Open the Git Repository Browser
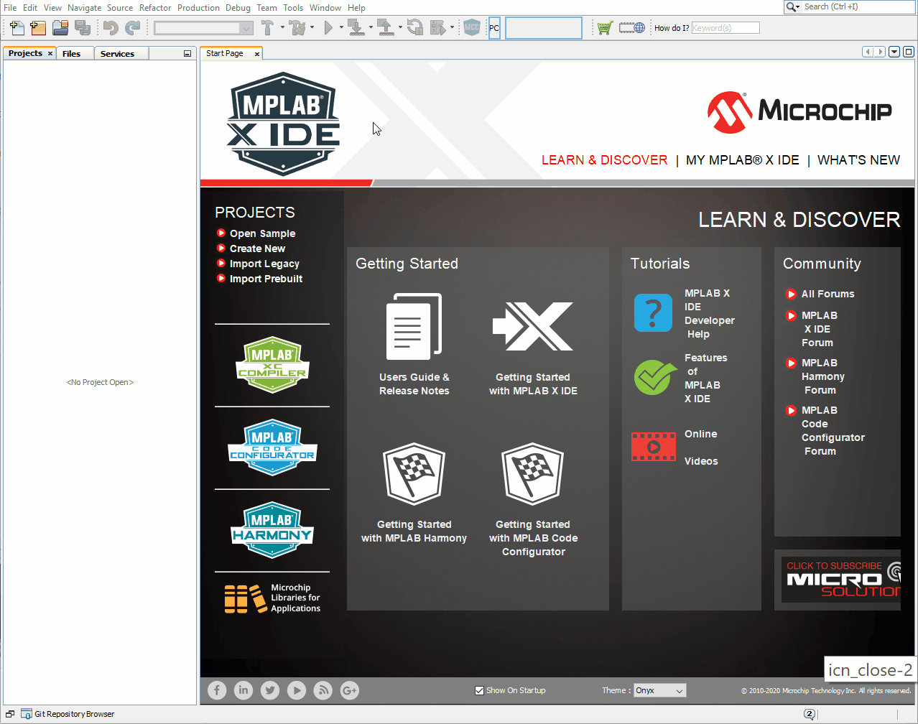This screenshot has height=724, width=918. tap(68, 714)
